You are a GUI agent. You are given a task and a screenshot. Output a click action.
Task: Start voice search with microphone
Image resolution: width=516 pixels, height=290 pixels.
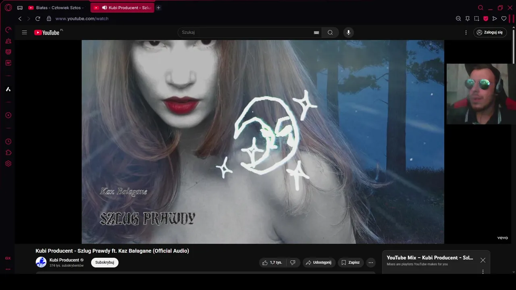click(x=349, y=32)
